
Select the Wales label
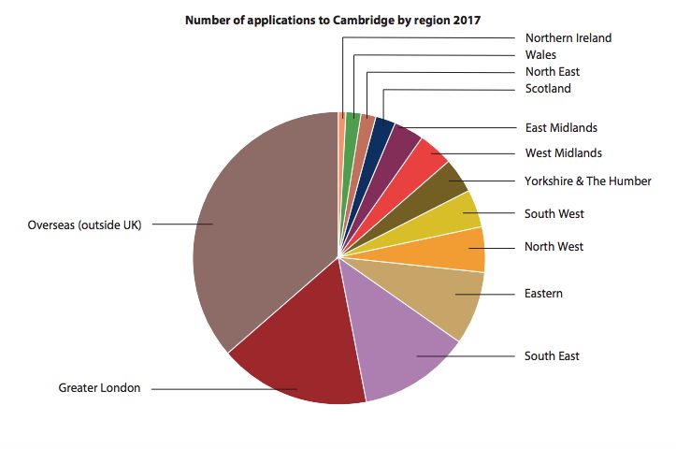(540, 55)
